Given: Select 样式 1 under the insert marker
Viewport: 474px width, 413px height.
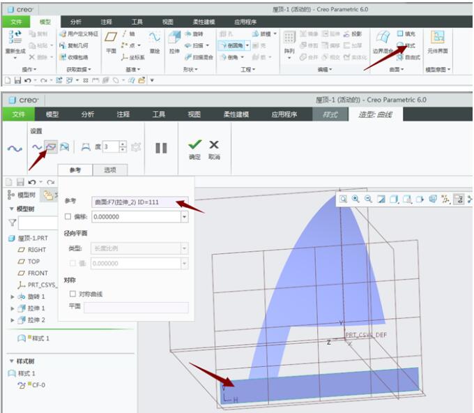Looking at the screenshot, I should click(33, 338).
